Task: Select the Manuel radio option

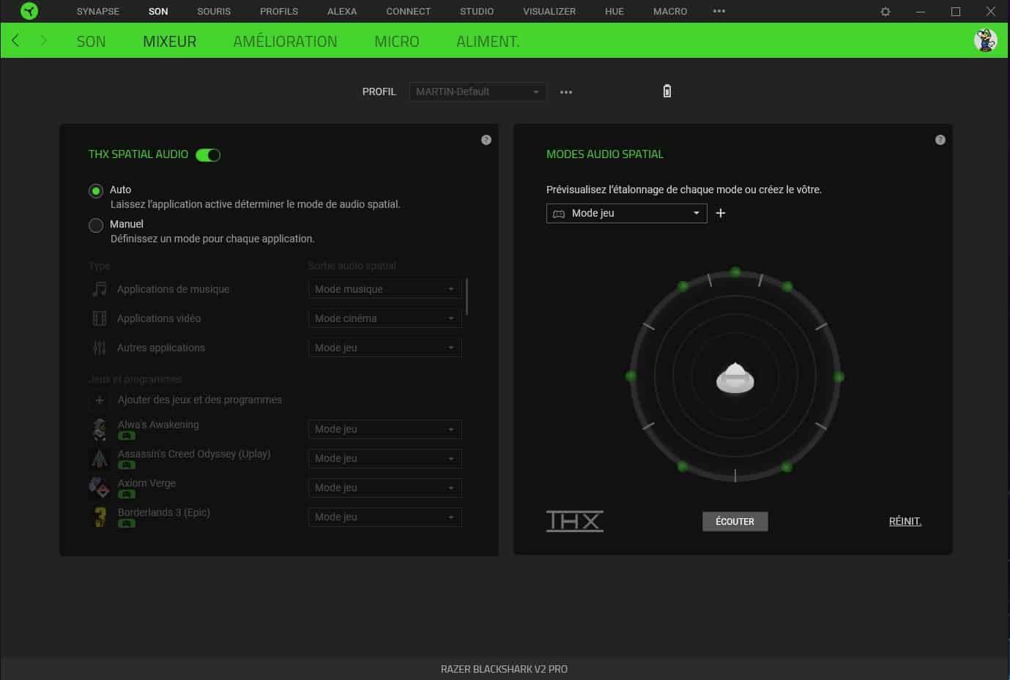Action: tap(96, 225)
